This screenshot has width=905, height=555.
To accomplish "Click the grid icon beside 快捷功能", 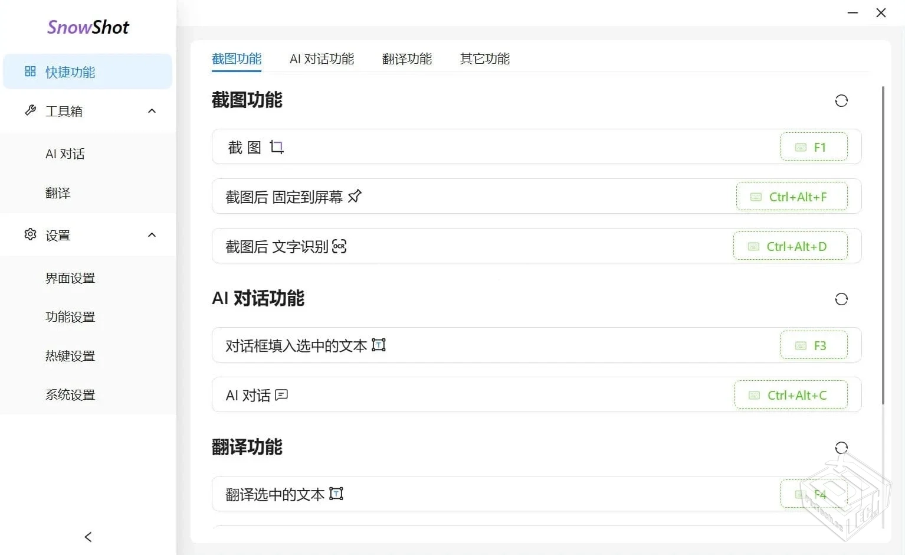I will point(30,71).
